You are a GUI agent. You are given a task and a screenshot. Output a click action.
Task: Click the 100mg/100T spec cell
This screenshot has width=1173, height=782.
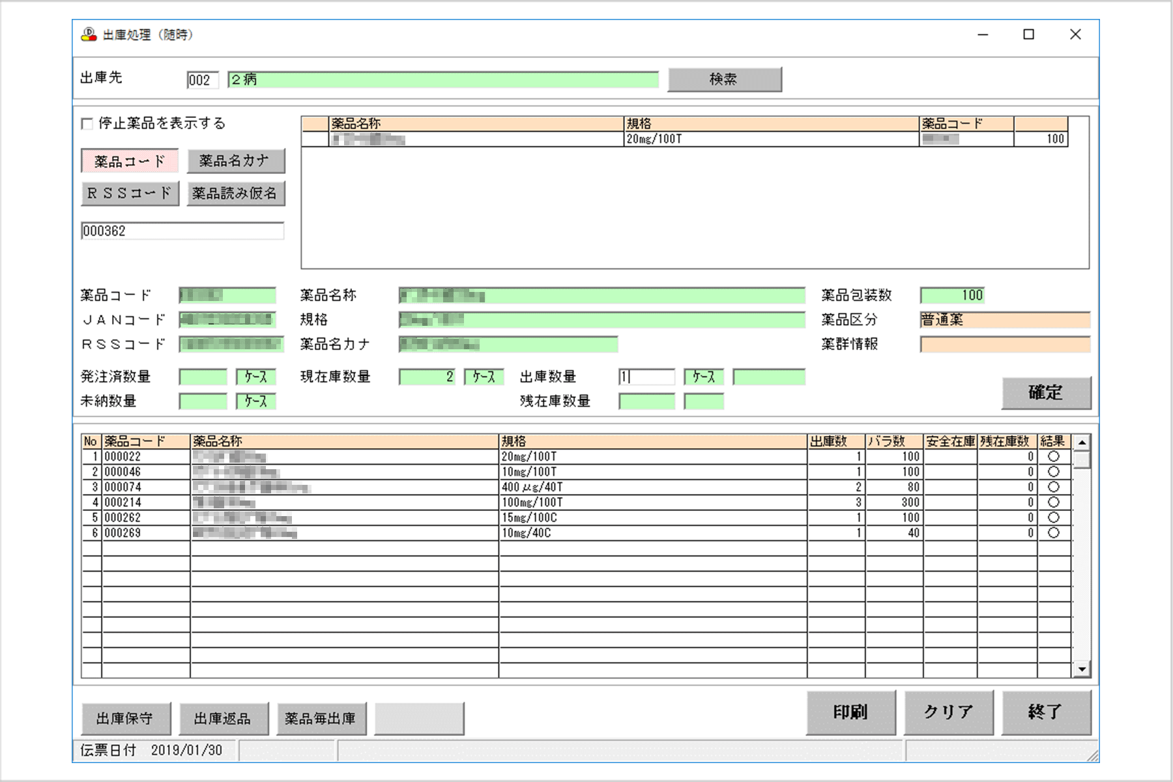coord(653,502)
